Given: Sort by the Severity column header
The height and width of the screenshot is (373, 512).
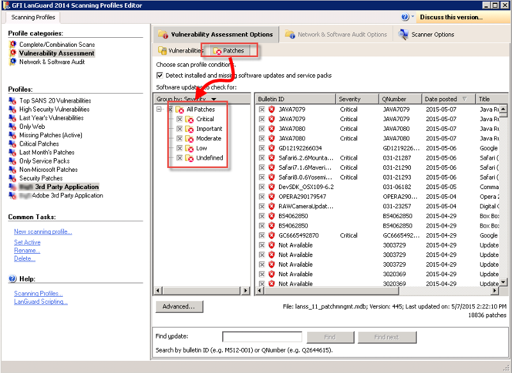Looking at the screenshot, I should click(x=357, y=99).
